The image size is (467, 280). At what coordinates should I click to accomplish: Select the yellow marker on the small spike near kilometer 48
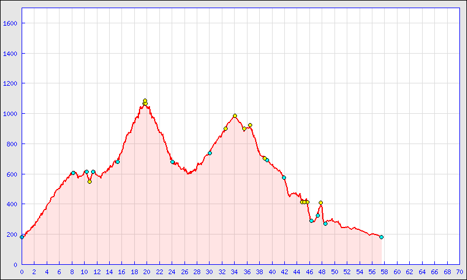click(x=320, y=202)
